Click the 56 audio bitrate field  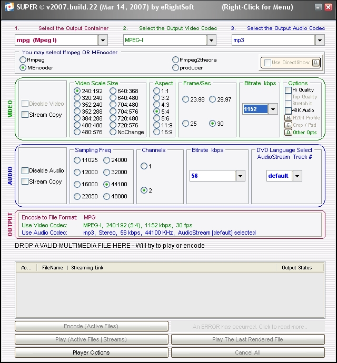tap(213, 176)
